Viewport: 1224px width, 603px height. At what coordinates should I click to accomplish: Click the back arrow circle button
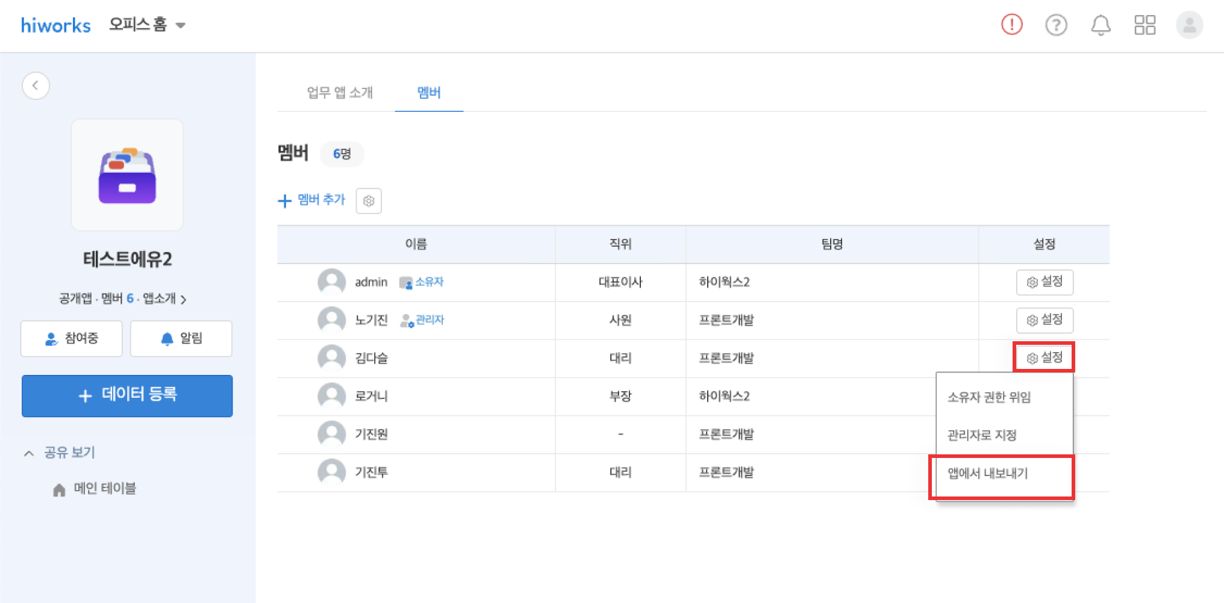point(36,85)
